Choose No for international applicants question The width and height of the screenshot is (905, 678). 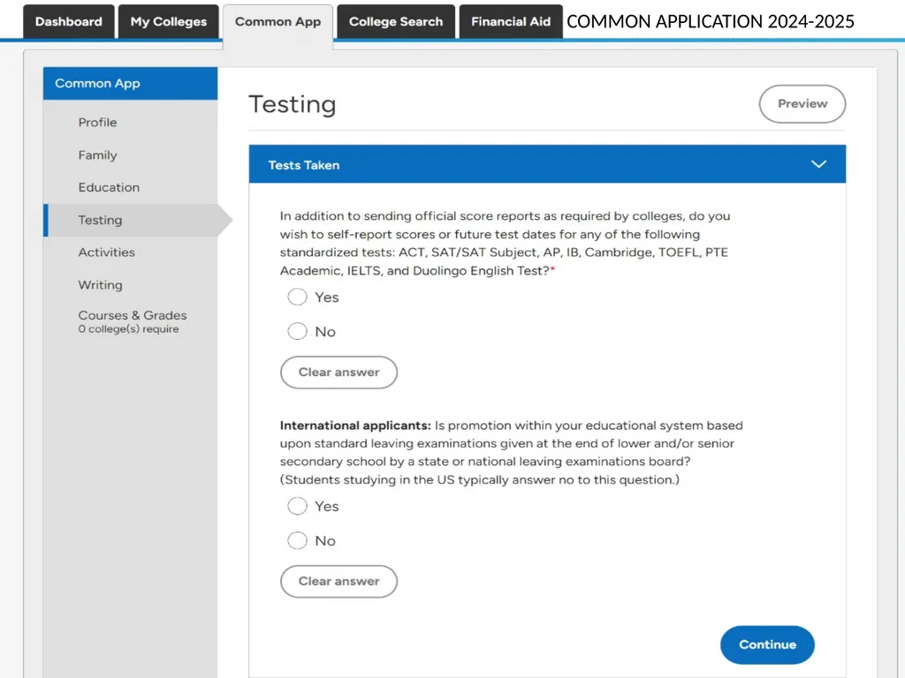(297, 541)
